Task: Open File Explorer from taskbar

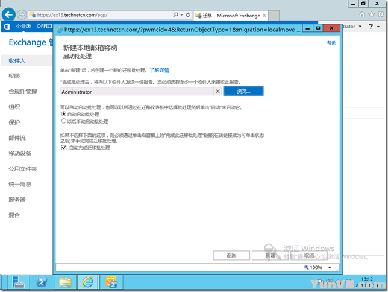Action: (x=65, y=282)
